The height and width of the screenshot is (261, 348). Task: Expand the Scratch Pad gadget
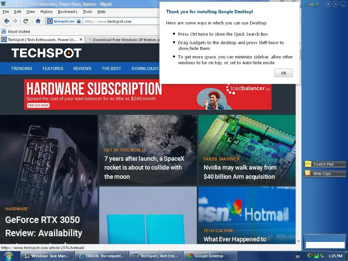[325, 164]
